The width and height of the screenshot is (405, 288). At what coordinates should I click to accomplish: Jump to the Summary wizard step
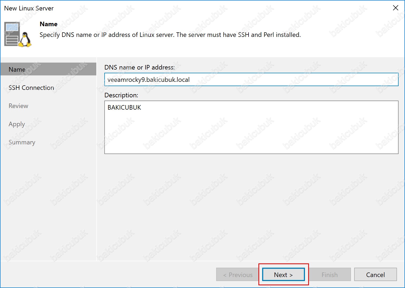22,142
